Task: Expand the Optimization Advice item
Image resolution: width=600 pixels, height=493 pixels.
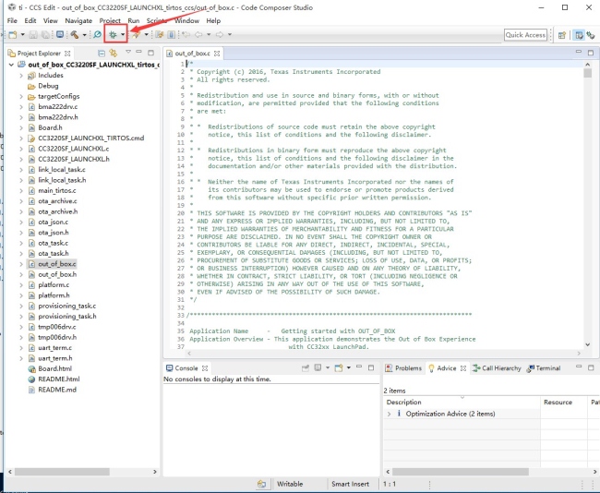Action: 390,414
